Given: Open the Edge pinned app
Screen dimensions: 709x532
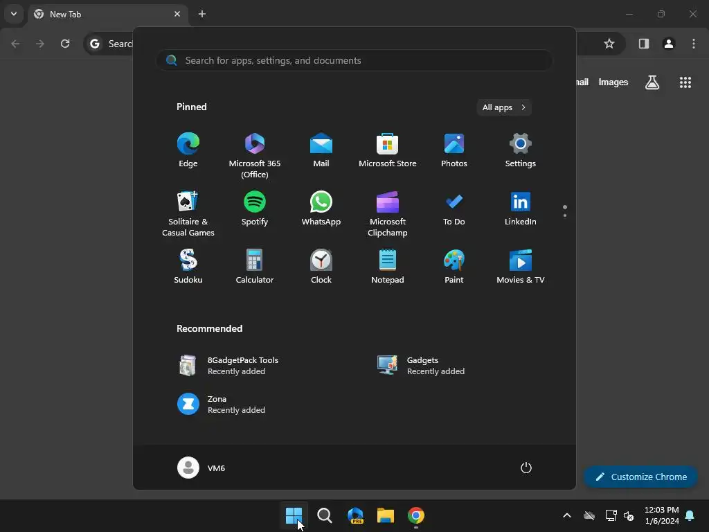Looking at the screenshot, I should [x=188, y=150].
